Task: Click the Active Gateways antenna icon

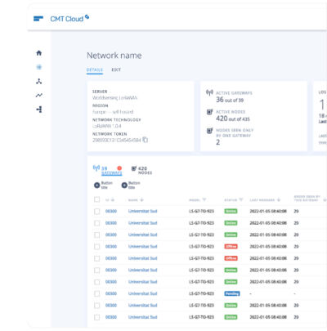Action: 209,93
